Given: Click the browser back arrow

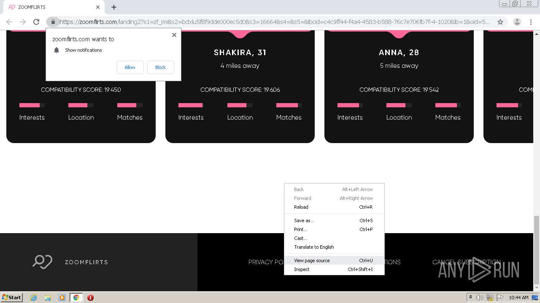Looking at the screenshot, I should click(9, 22).
